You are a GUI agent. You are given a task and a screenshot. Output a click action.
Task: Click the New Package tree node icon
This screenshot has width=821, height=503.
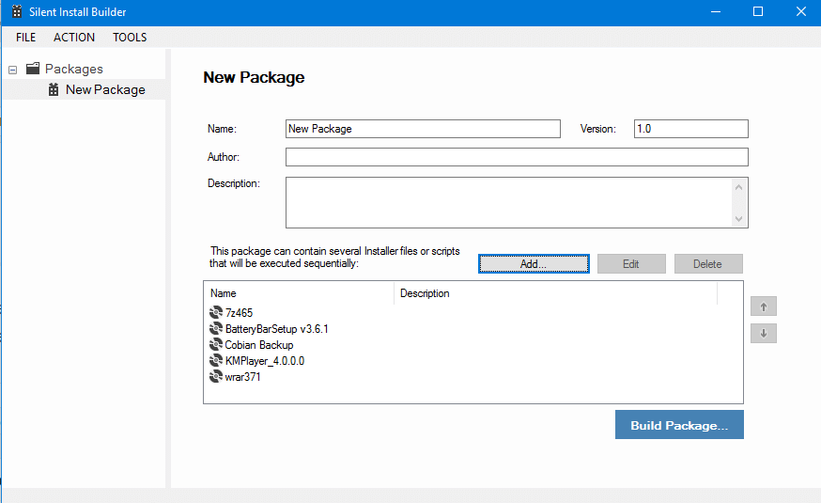tap(54, 89)
